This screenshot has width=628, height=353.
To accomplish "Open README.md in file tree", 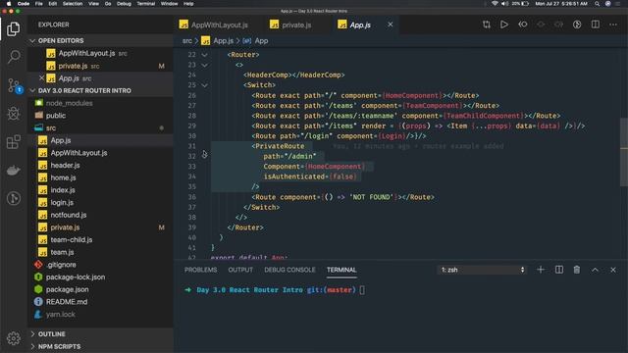I will [67, 301].
